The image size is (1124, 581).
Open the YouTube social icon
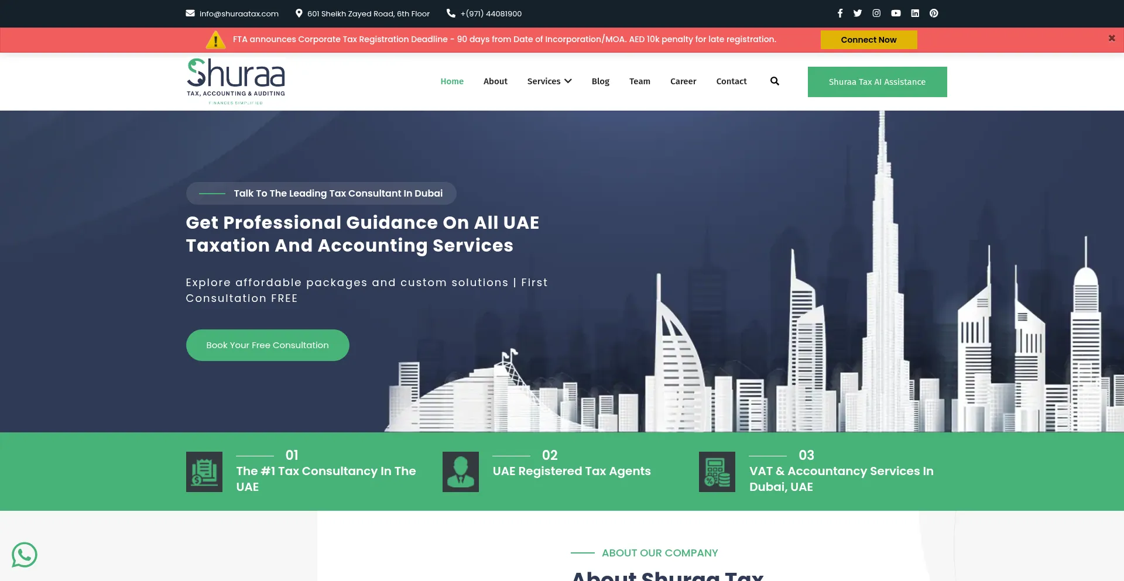click(896, 13)
